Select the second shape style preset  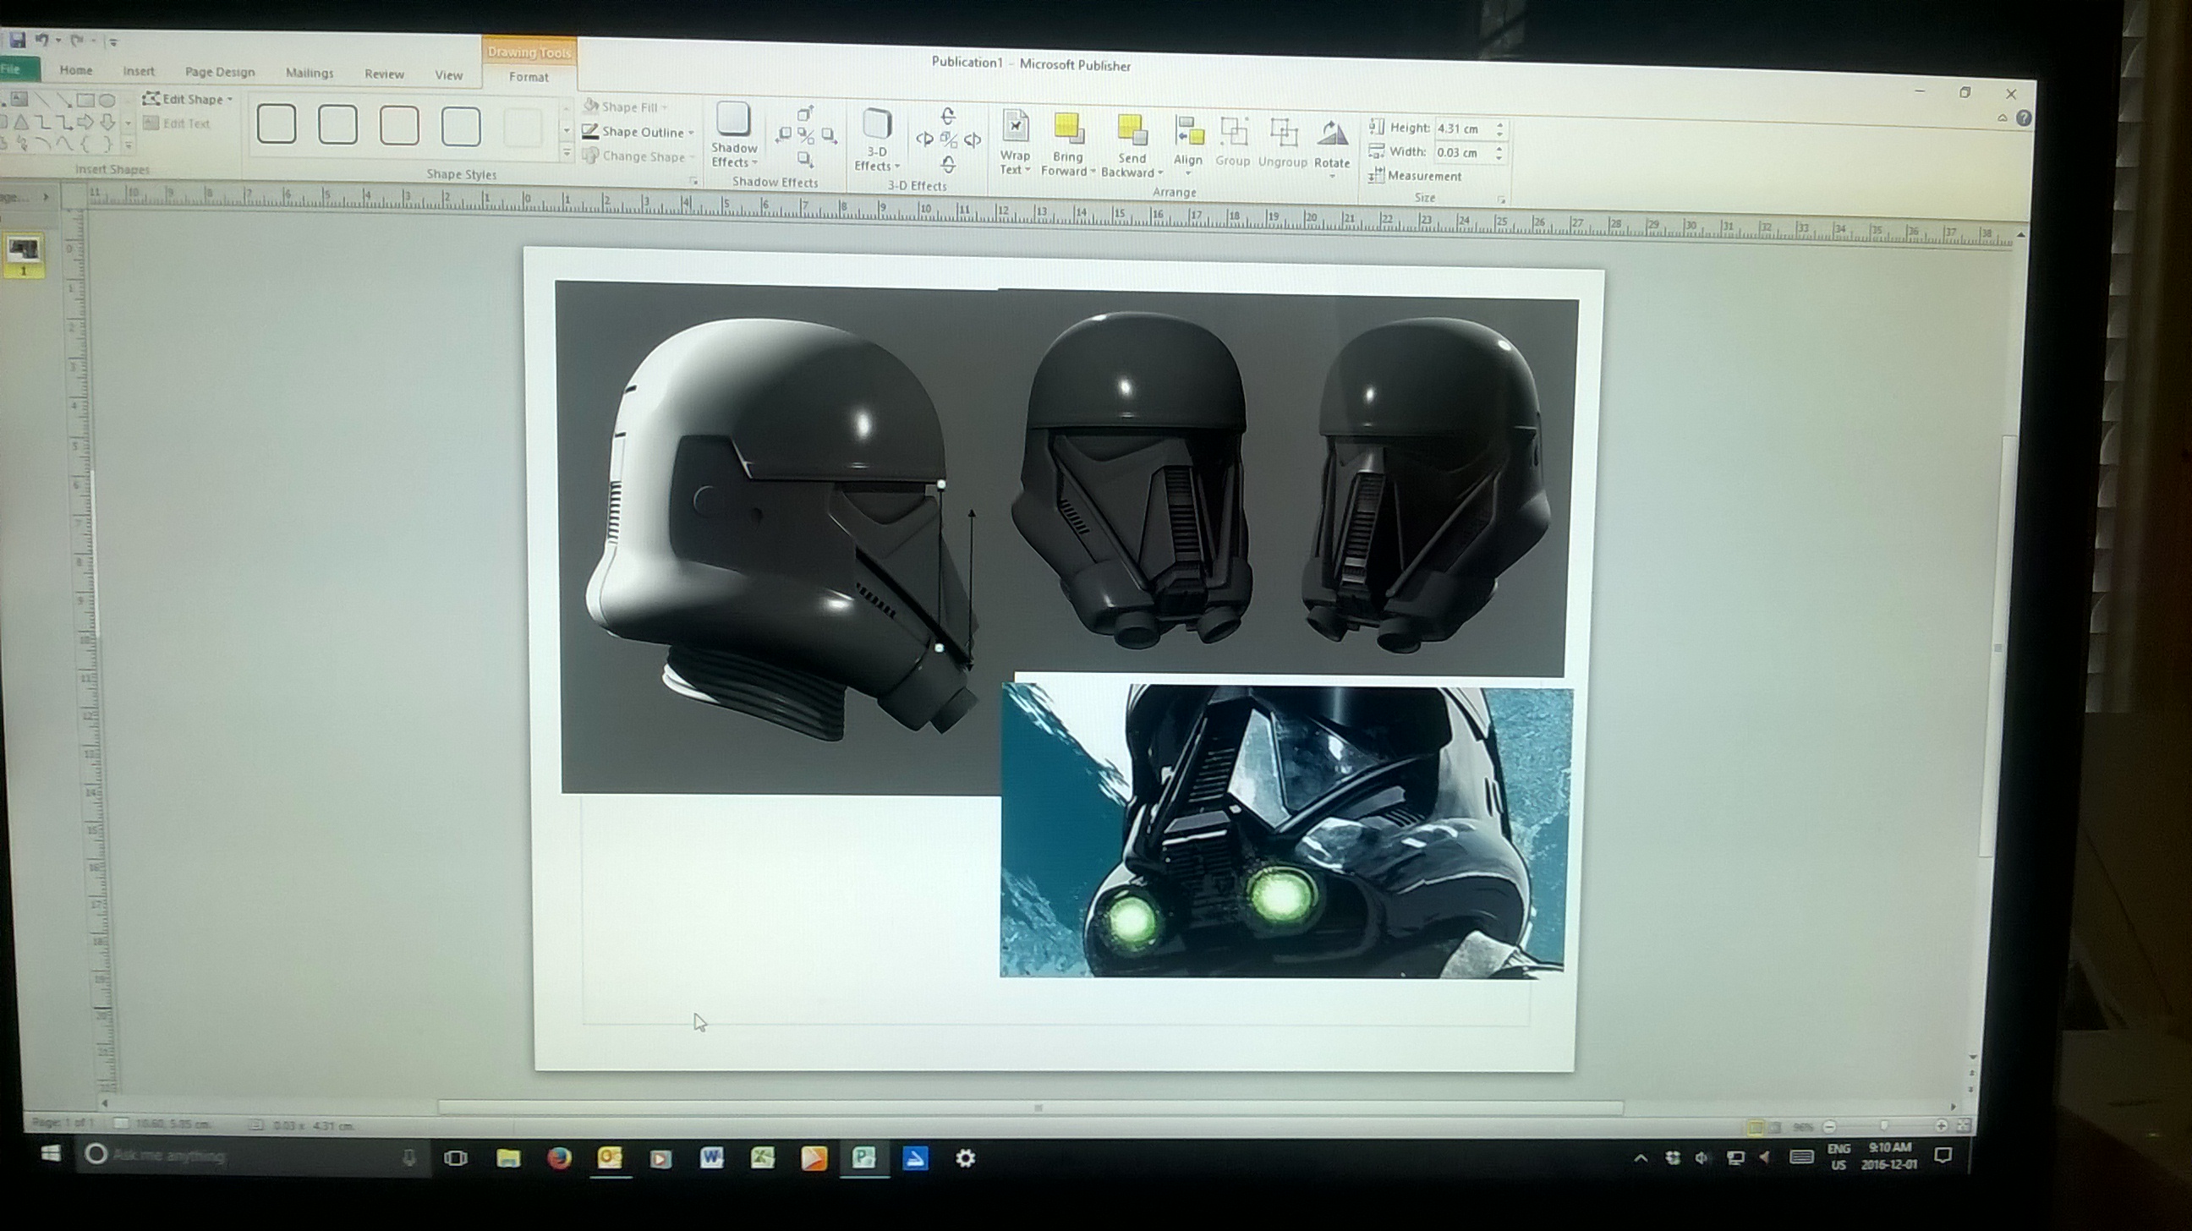click(337, 125)
